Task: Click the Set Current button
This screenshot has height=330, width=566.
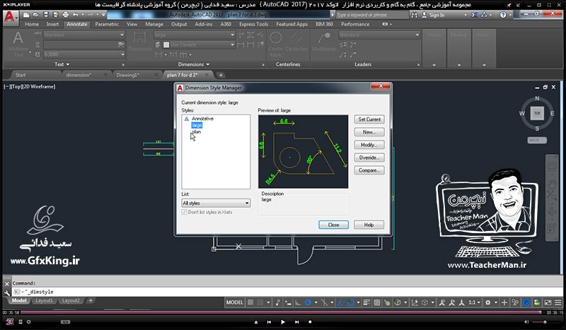Action: tap(369, 119)
